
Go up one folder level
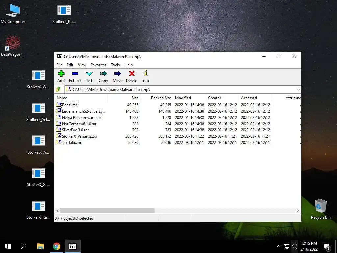58,89
